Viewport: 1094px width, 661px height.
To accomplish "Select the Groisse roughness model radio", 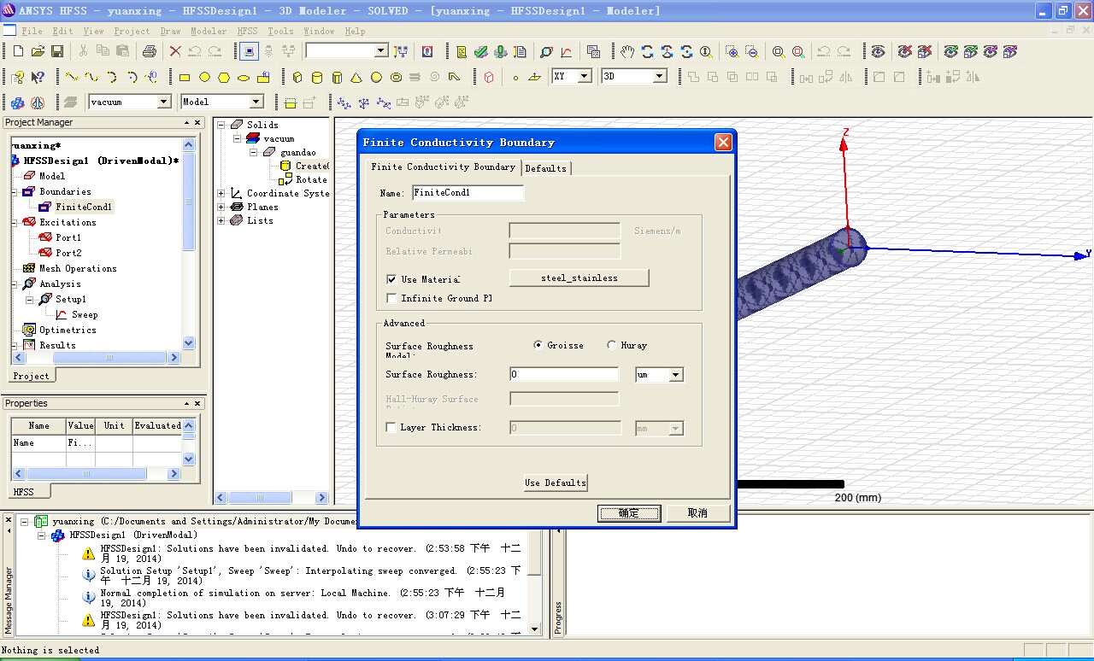I will point(538,345).
